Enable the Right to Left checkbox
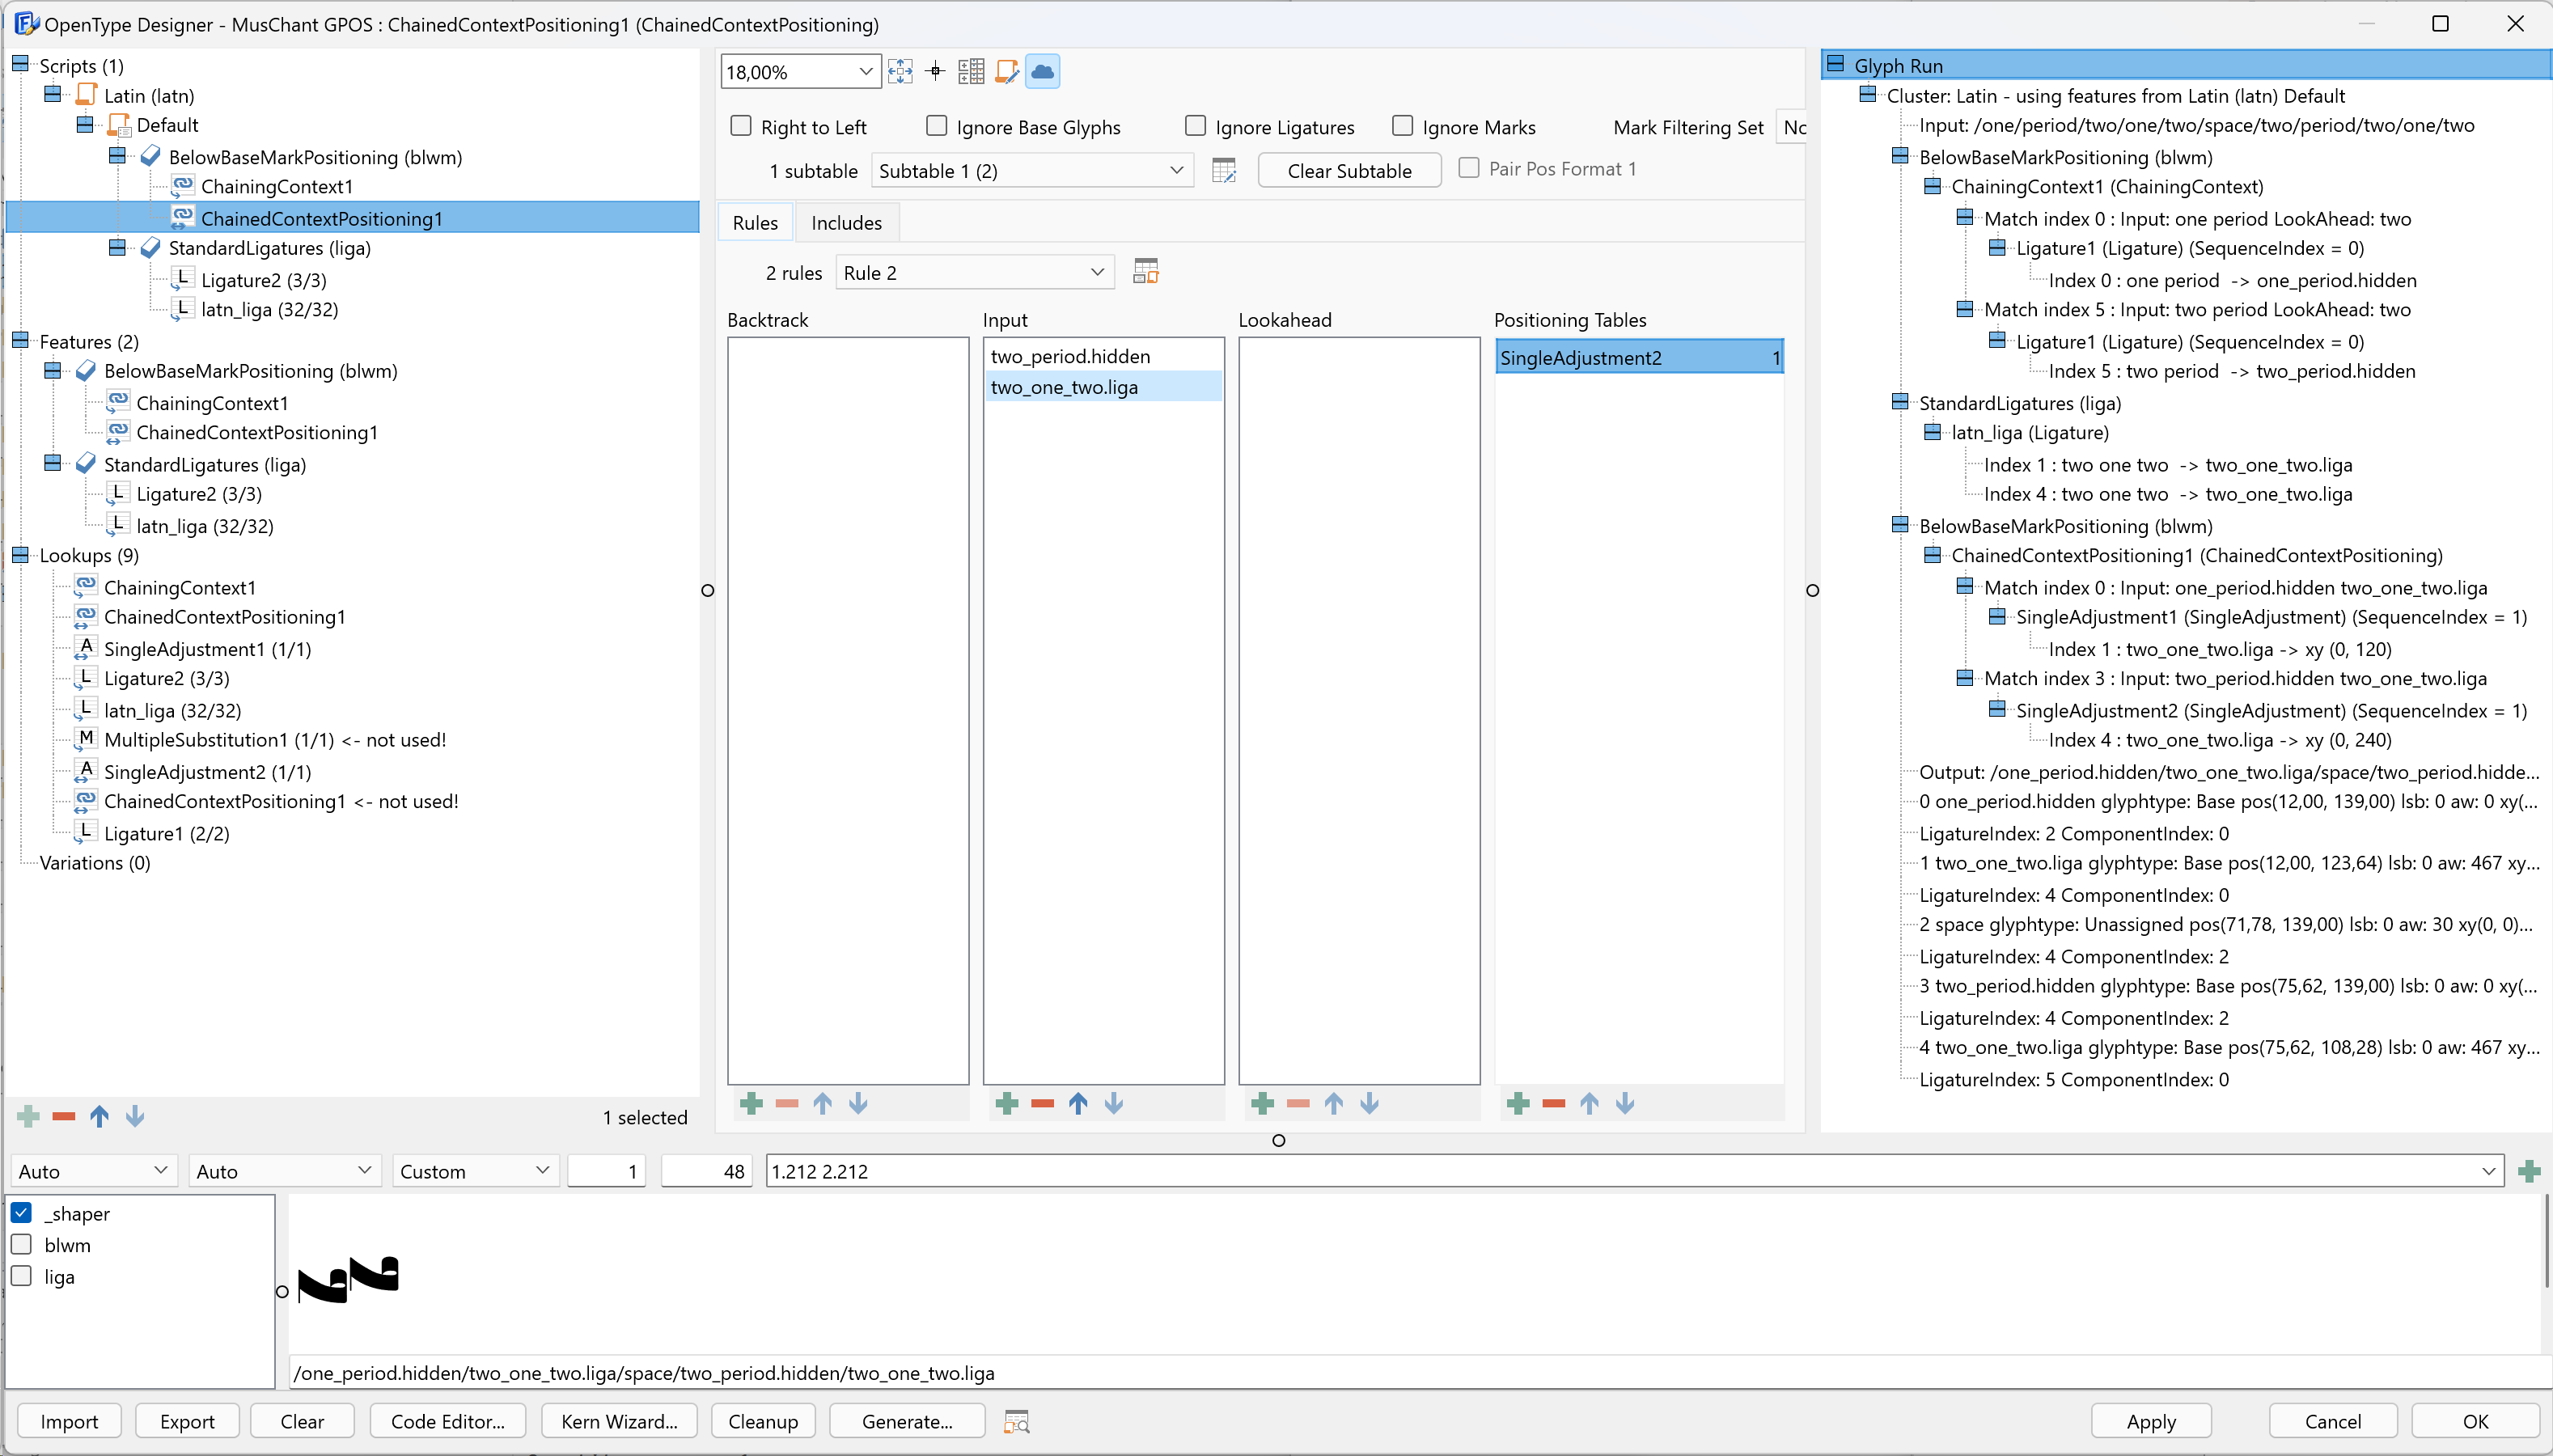Viewport: 2553px width, 1456px height. pyautogui.click(x=741, y=126)
